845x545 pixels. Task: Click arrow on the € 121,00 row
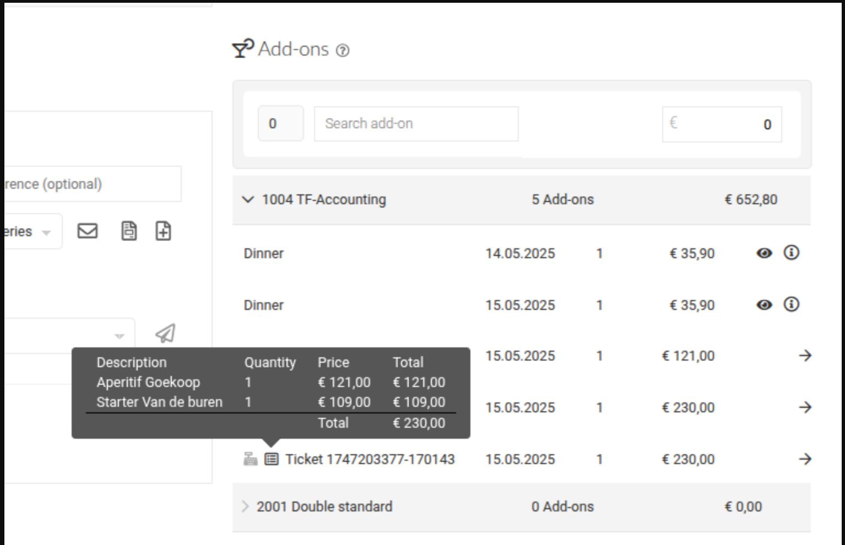805,356
